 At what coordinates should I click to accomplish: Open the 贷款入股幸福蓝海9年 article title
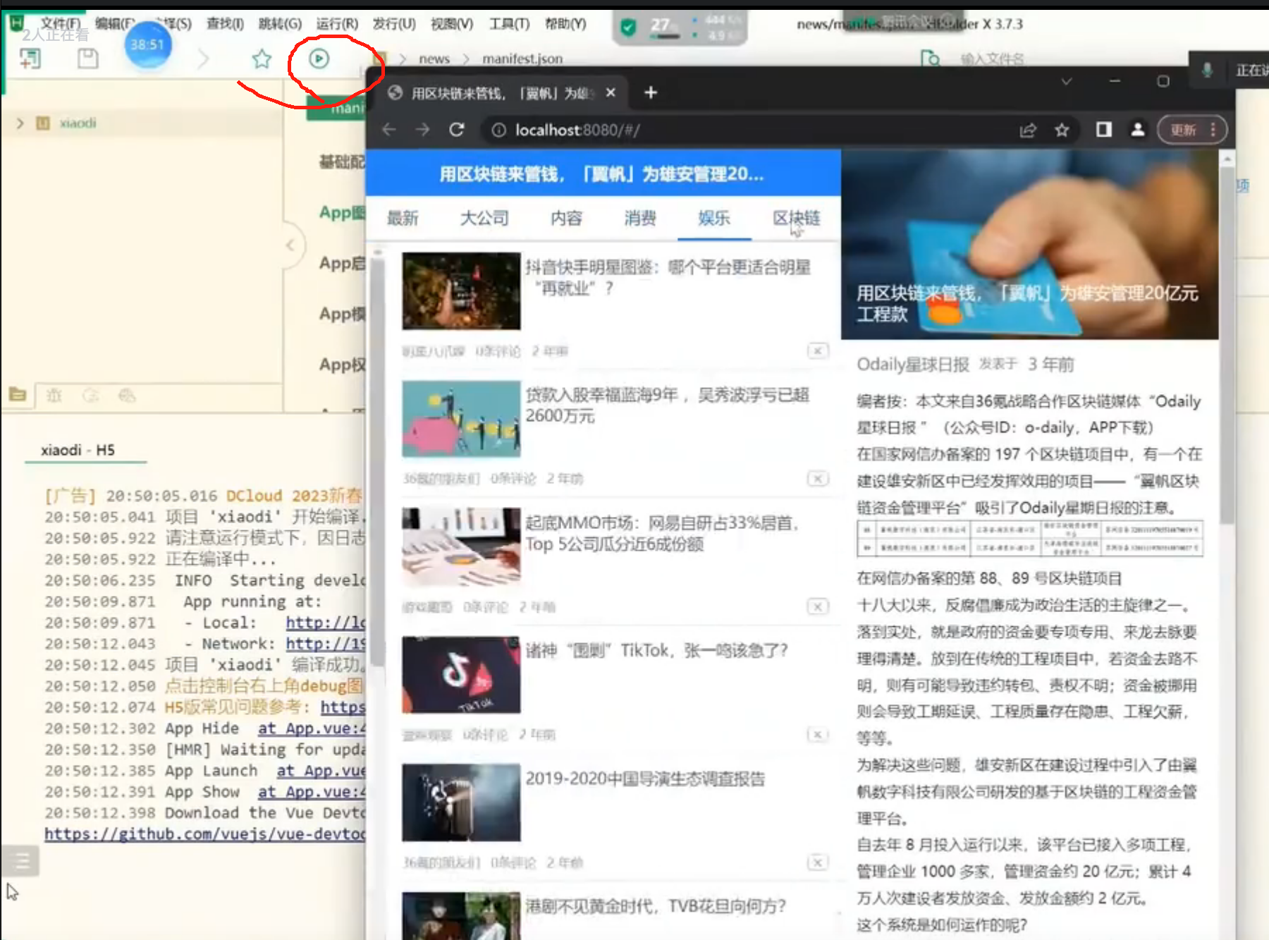(x=667, y=405)
